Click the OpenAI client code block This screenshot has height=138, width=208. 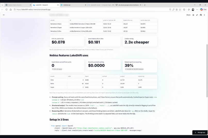103,128
